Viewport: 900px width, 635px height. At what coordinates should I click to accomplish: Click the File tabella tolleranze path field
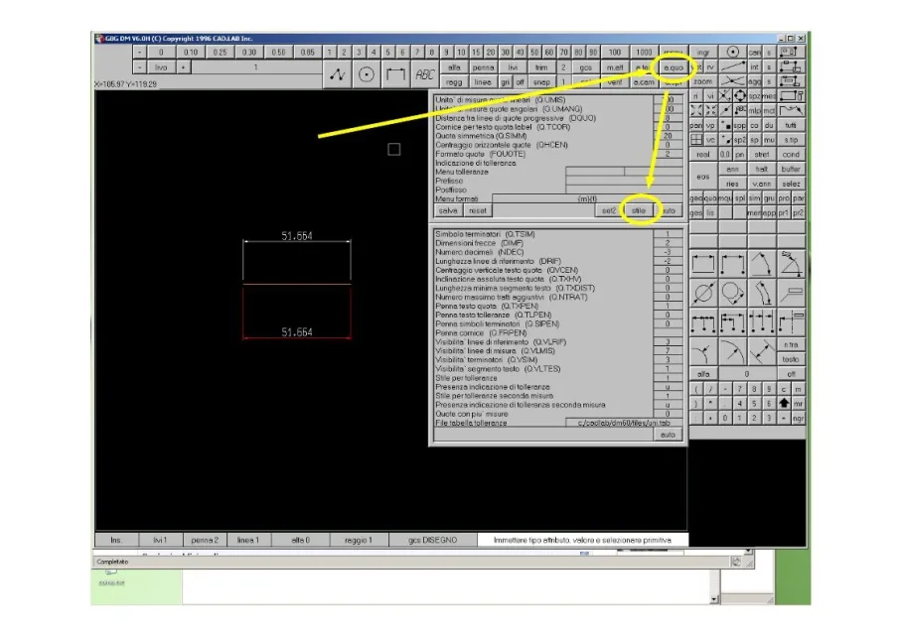click(625, 423)
